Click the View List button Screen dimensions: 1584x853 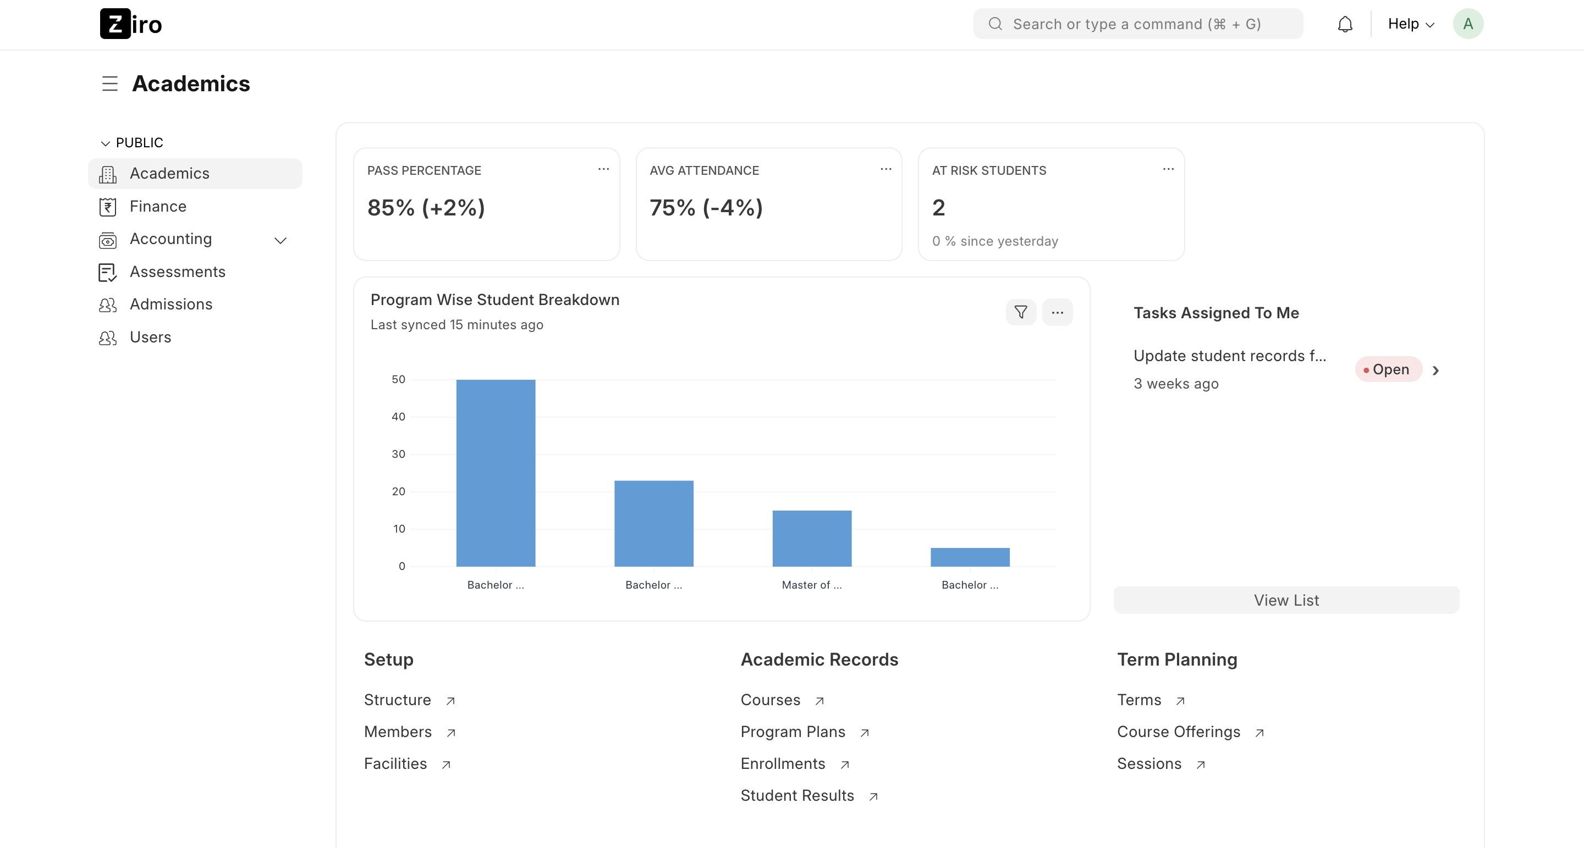[x=1286, y=600]
